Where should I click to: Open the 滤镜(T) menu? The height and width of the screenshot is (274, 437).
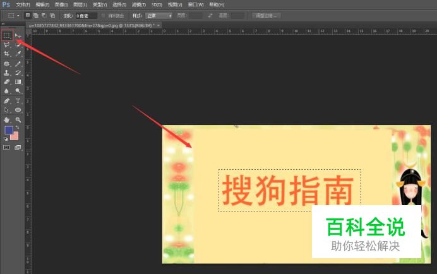[138, 5]
